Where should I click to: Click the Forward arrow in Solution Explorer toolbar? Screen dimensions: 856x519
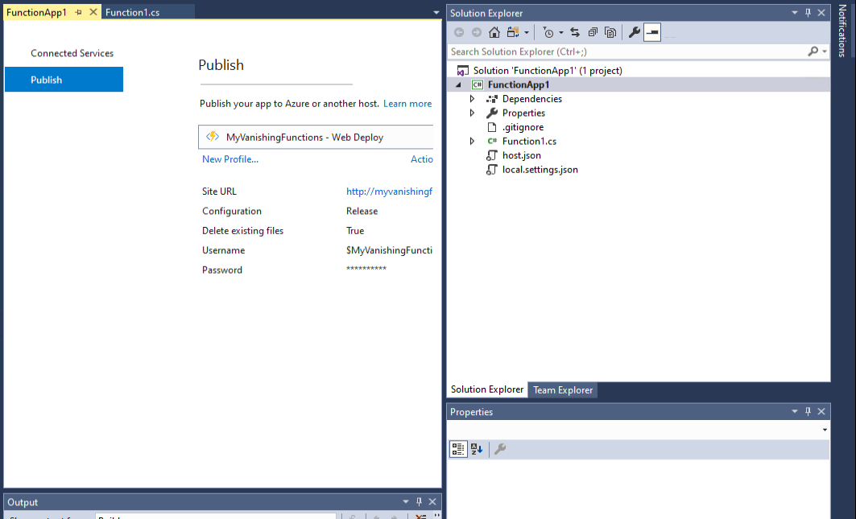tap(477, 33)
